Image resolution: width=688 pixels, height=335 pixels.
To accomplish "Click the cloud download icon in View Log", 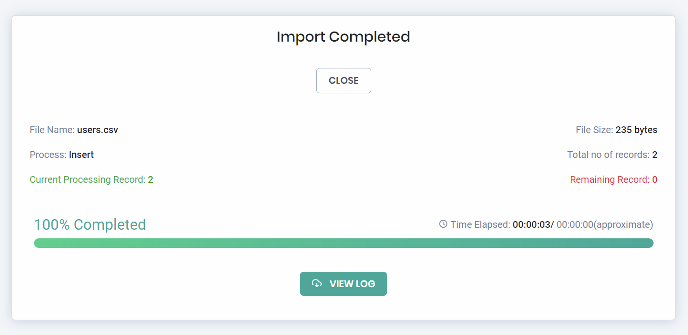I will 317,283.
